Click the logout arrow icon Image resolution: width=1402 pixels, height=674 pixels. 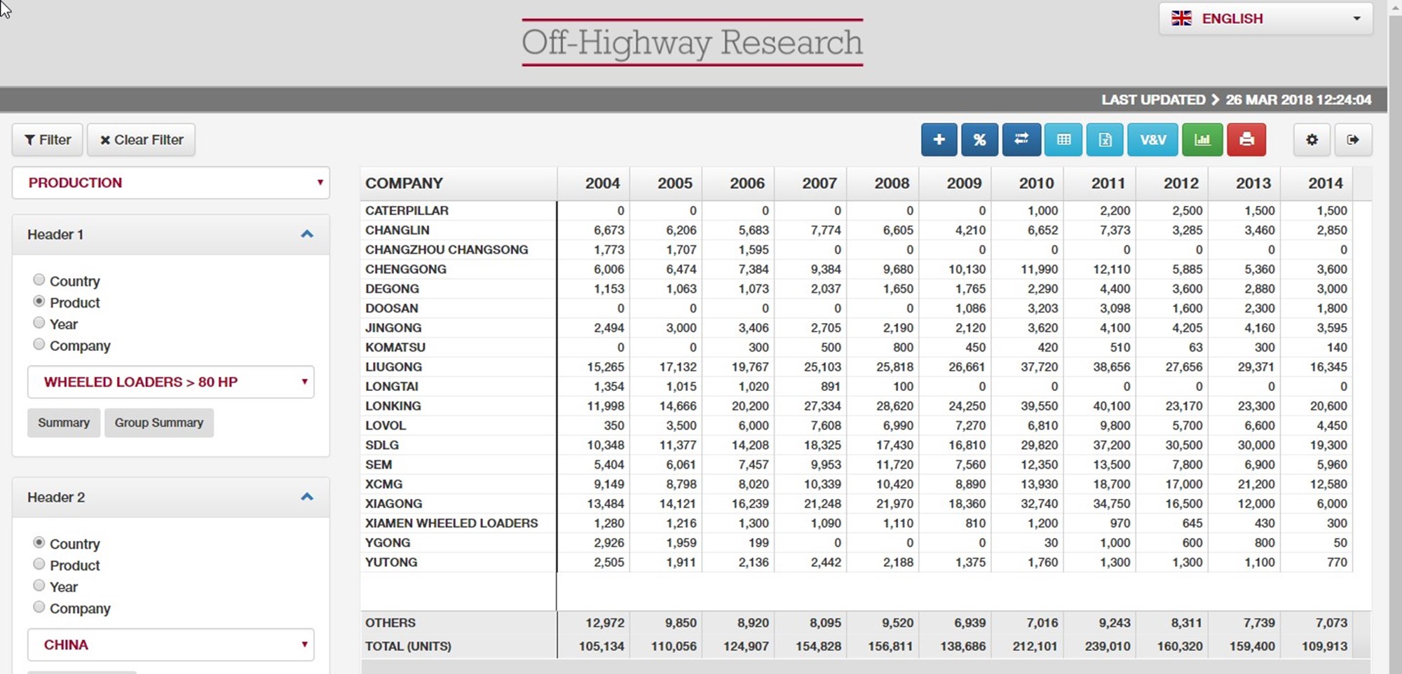[x=1353, y=139]
